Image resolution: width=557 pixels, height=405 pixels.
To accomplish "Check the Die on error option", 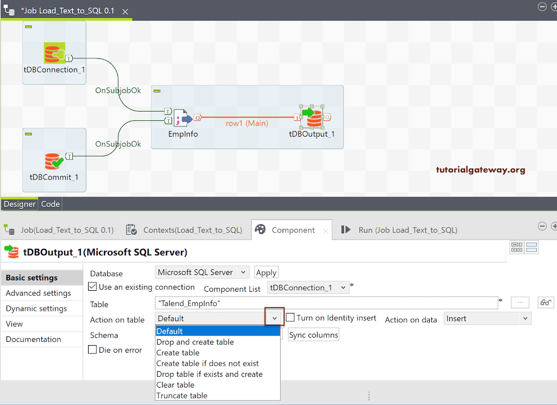I will pyautogui.click(x=91, y=350).
